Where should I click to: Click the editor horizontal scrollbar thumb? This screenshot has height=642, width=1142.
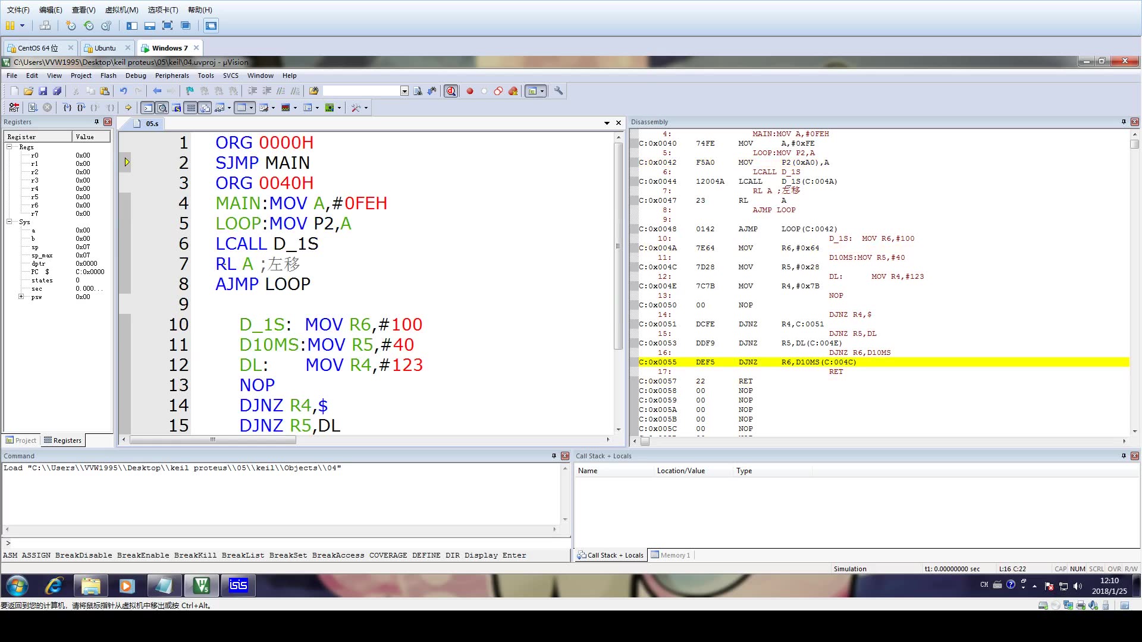212,440
